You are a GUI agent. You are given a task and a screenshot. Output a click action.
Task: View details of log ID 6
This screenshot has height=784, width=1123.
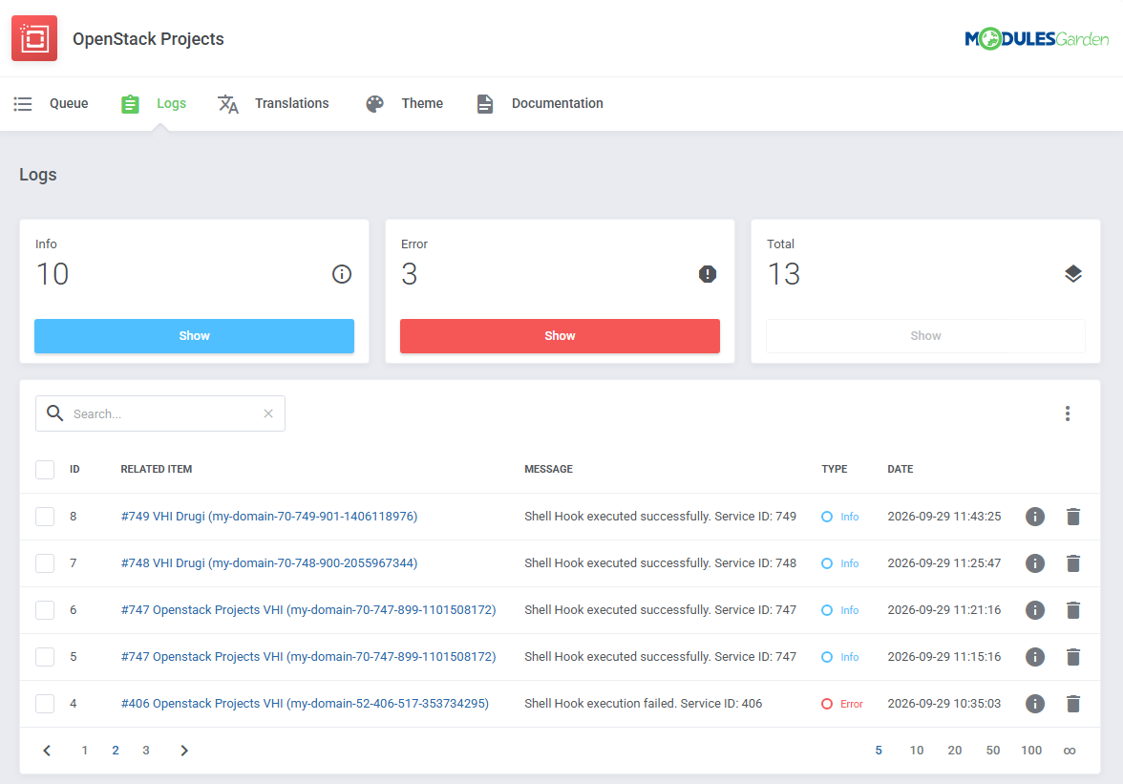point(1035,610)
